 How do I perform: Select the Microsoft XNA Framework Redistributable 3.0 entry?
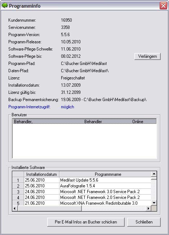click(x=99, y=203)
